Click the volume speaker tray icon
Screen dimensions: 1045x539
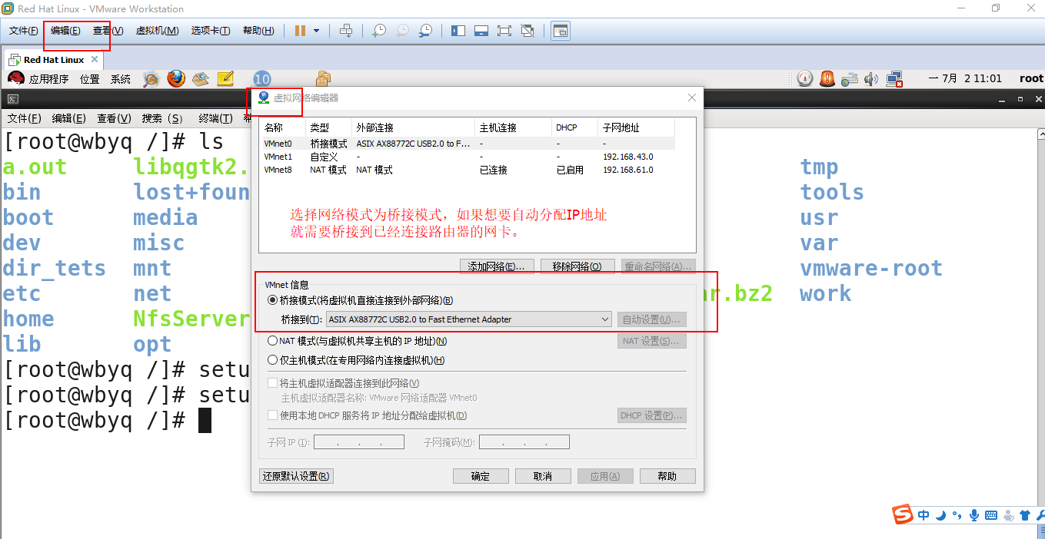871,78
